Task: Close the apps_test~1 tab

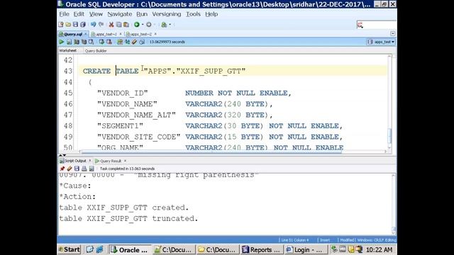Action: 121,34
